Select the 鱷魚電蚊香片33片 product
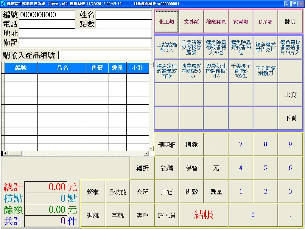This screenshot has width=305, height=229. pyautogui.click(x=265, y=47)
